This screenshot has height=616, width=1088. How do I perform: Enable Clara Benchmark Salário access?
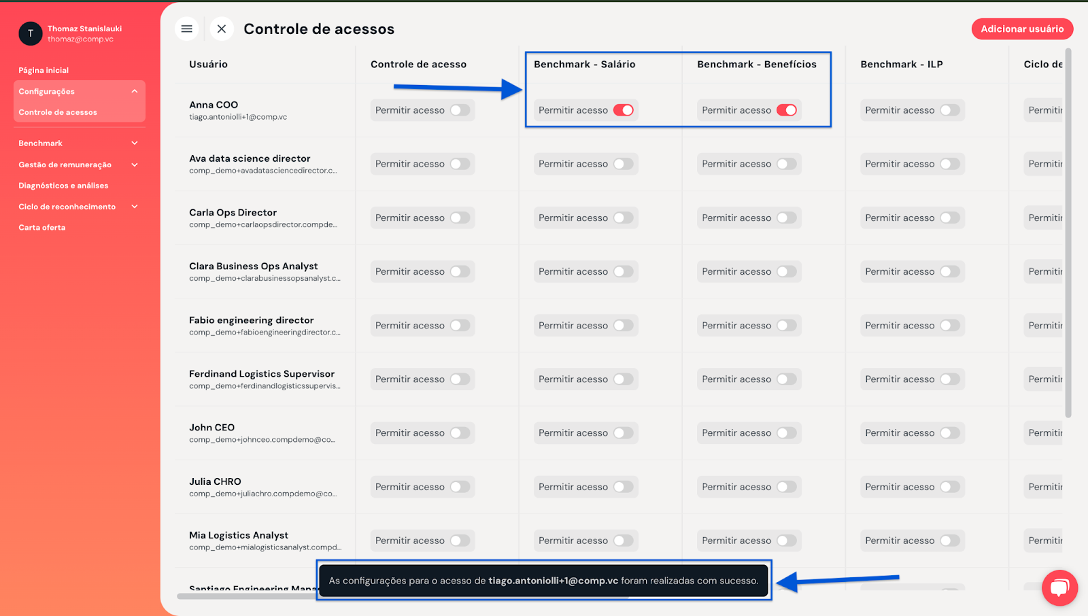coord(624,271)
